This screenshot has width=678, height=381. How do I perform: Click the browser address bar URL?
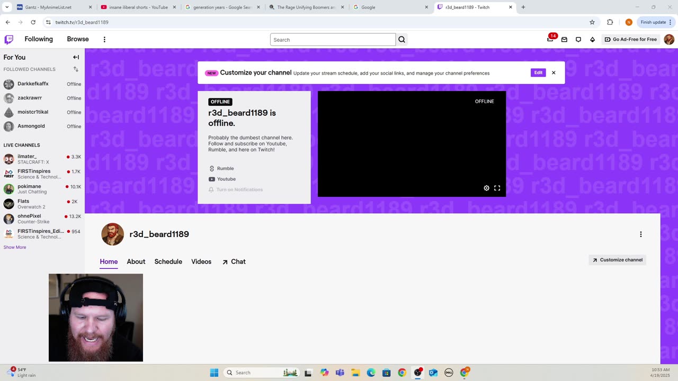pos(82,22)
